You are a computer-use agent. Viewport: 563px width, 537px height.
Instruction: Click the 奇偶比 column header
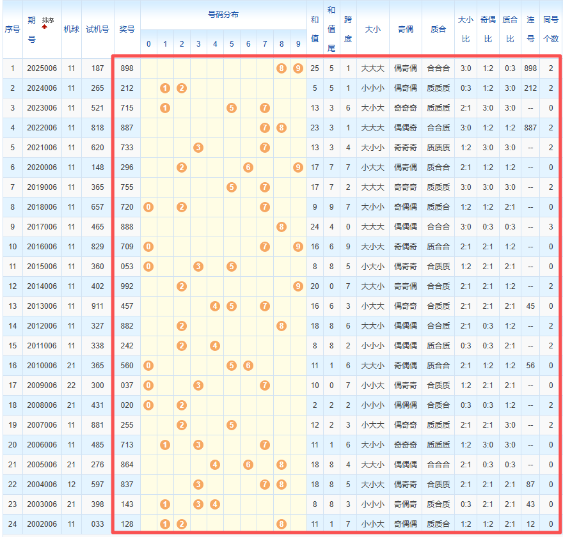tap(488, 29)
